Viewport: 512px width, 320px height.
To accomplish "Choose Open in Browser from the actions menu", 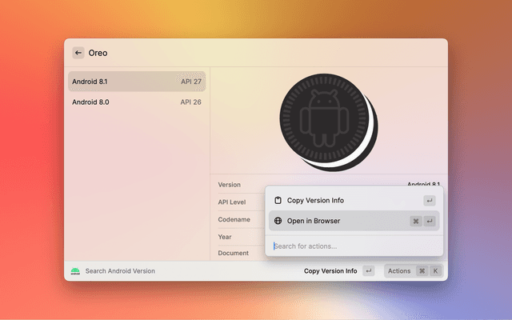I will coord(314,221).
